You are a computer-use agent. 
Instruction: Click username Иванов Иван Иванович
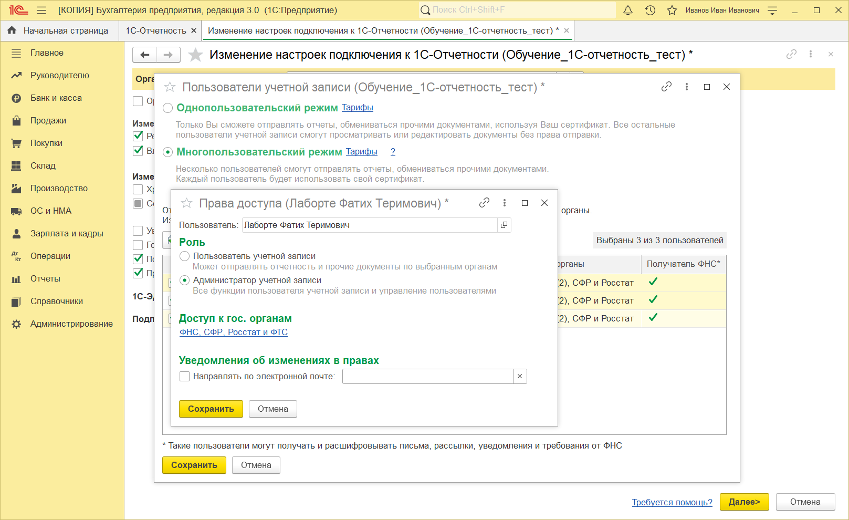click(x=722, y=10)
